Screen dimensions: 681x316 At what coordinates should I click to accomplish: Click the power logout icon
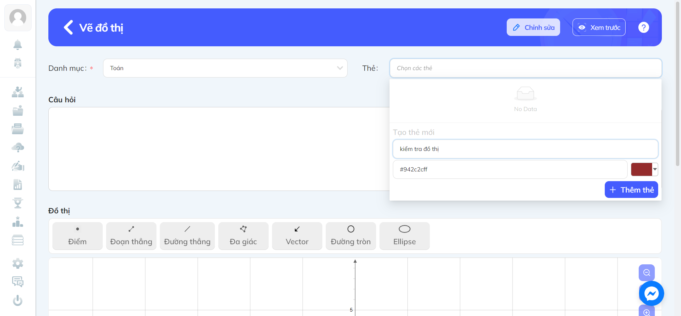[x=18, y=300]
